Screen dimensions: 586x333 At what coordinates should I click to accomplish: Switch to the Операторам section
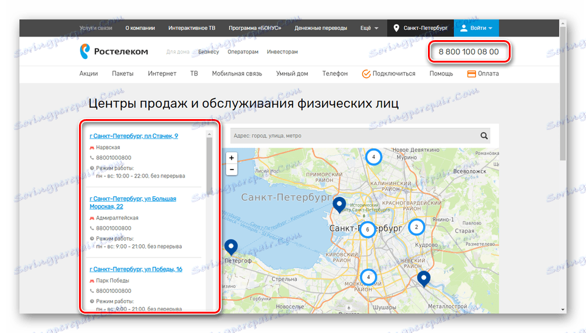(243, 52)
